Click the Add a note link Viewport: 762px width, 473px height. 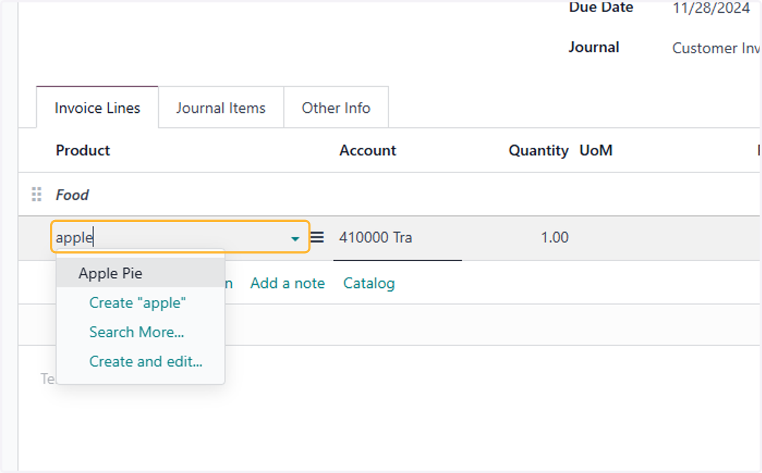pos(288,283)
